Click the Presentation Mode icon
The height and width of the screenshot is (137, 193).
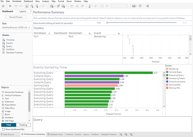pyautogui.click(x=140, y=6)
